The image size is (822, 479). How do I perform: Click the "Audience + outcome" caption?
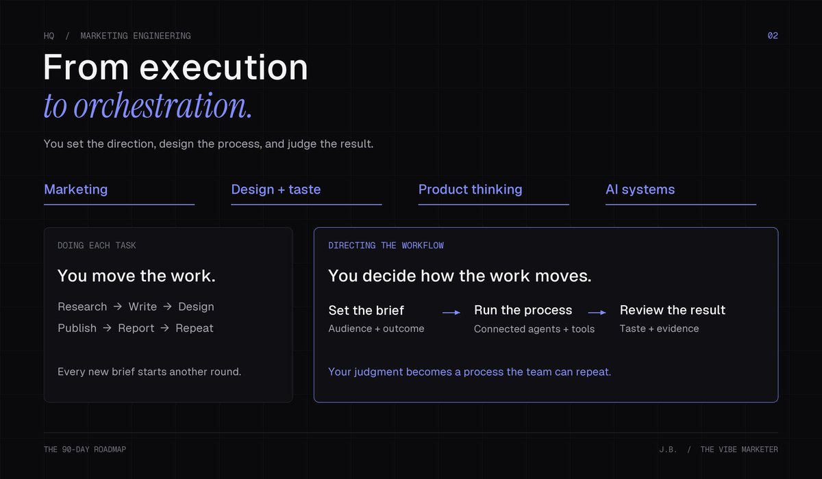point(376,328)
